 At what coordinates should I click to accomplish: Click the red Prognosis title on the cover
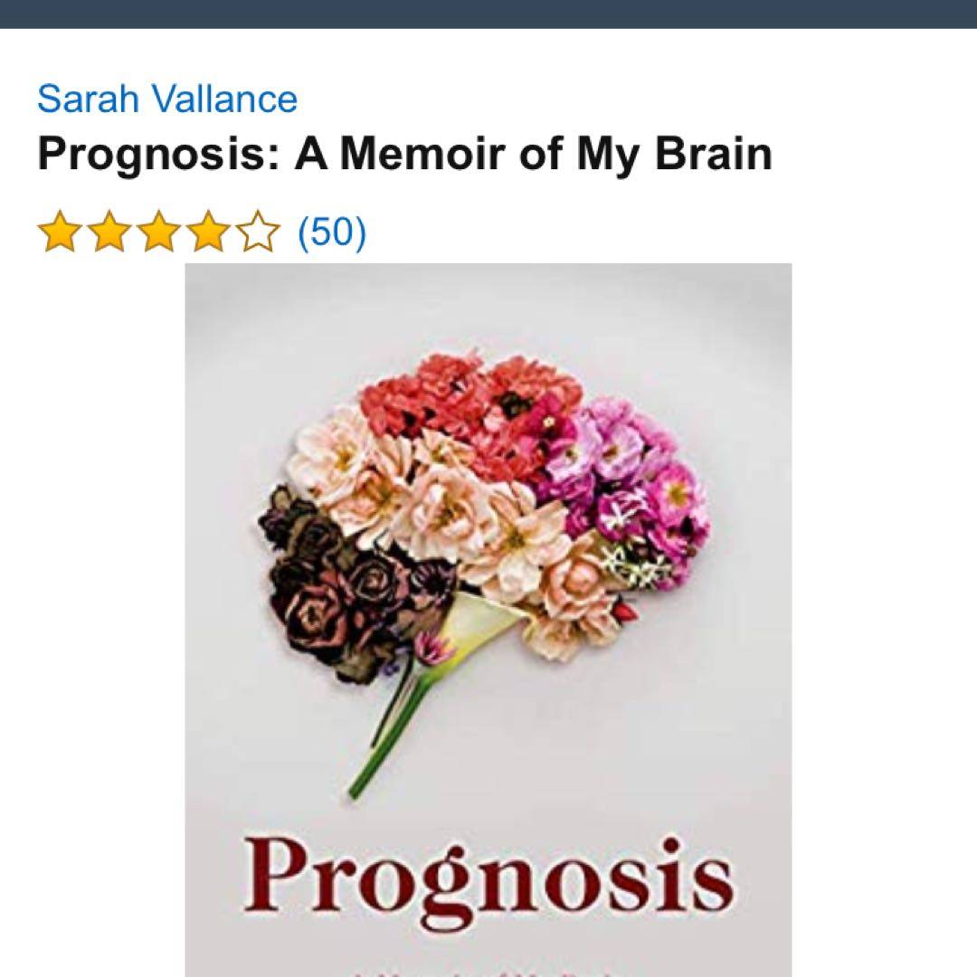click(x=488, y=885)
